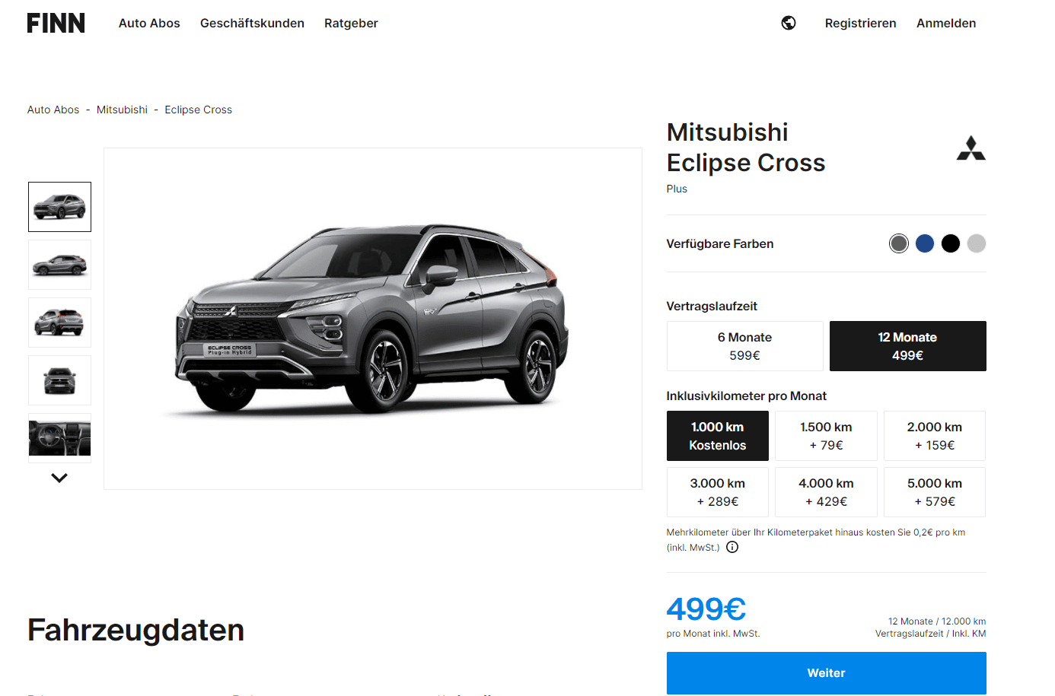Select the side view car thumbnail
The height and width of the screenshot is (696, 1055).
(59, 265)
